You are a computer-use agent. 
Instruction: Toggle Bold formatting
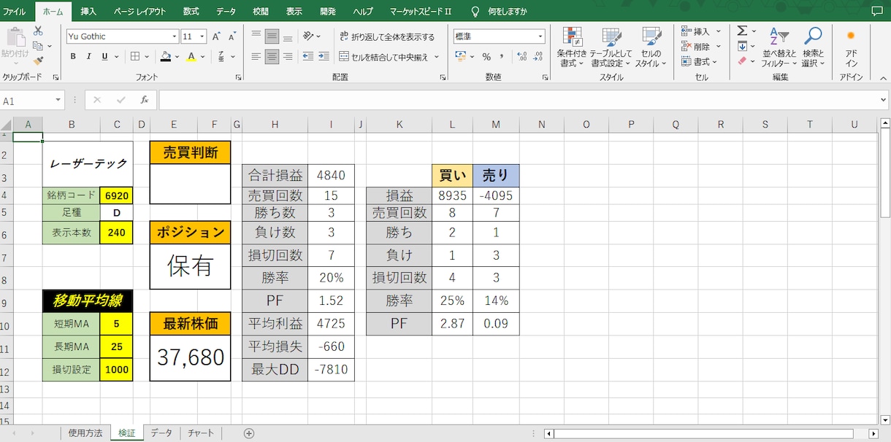click(73, 56)
